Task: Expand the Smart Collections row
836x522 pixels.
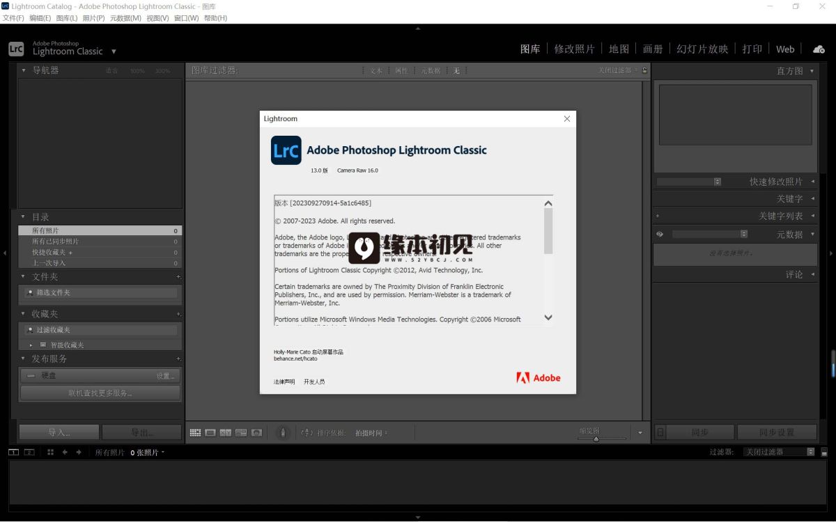Action: 31,345
